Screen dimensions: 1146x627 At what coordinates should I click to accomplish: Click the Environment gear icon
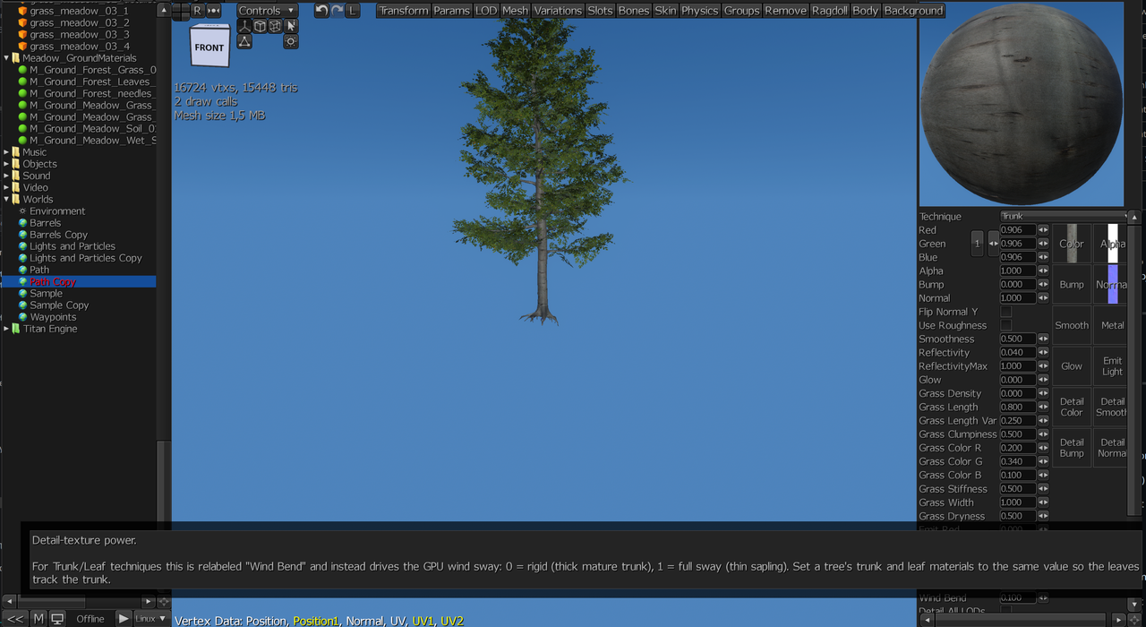22,211
